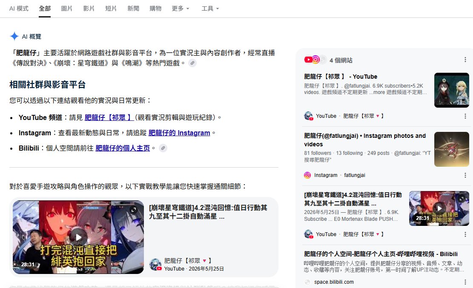The width and height of the screenshot is (473, 288).
Task: Open more options for the 4 個網站 panel
Action: [465, 60]
